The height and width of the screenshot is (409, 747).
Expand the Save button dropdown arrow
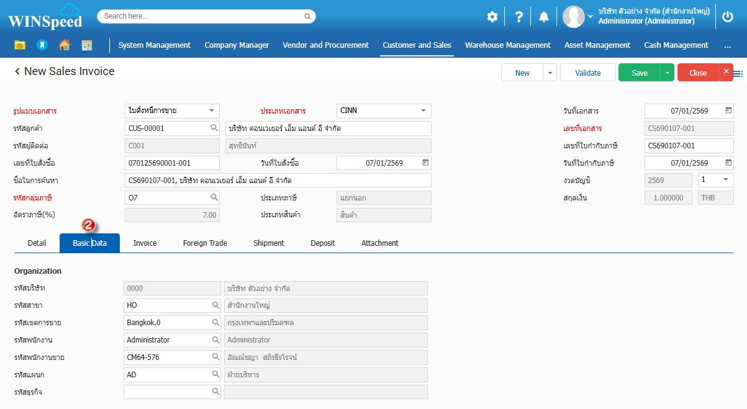tap(667, 73)
